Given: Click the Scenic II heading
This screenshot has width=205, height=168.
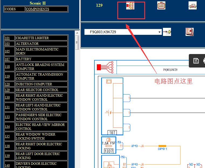Looking at the screenshot, I should [38, 3].
